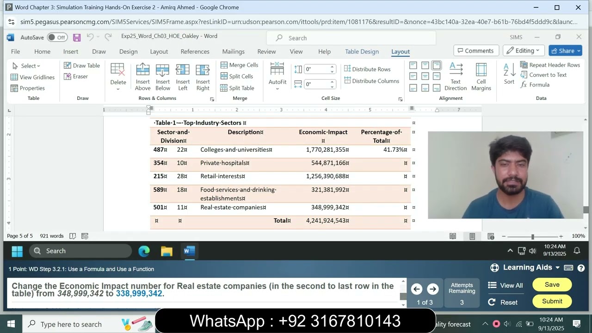Click the Redo arrow icon
The image size is (592, 333).
108,37
